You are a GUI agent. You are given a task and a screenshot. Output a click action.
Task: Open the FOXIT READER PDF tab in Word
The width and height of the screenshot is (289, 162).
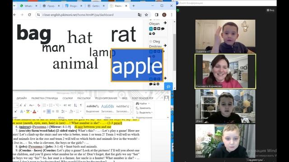143,98
